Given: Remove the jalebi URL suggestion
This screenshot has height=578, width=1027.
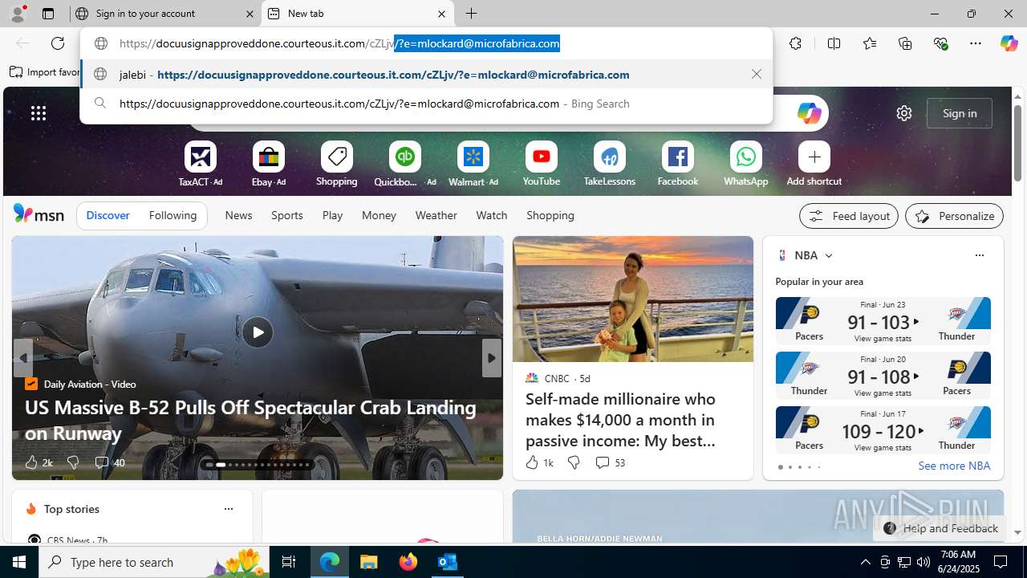Looking at the screenshot, I should pos(756,74).
